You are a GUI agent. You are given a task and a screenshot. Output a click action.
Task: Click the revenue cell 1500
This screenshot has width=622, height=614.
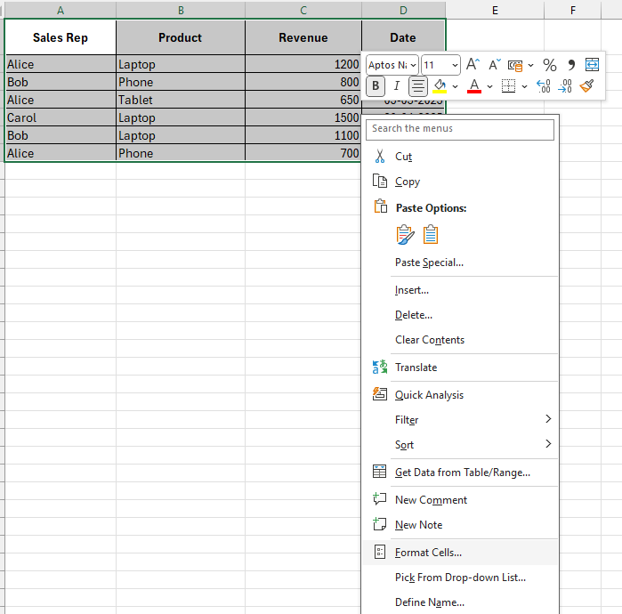[303, 117]
